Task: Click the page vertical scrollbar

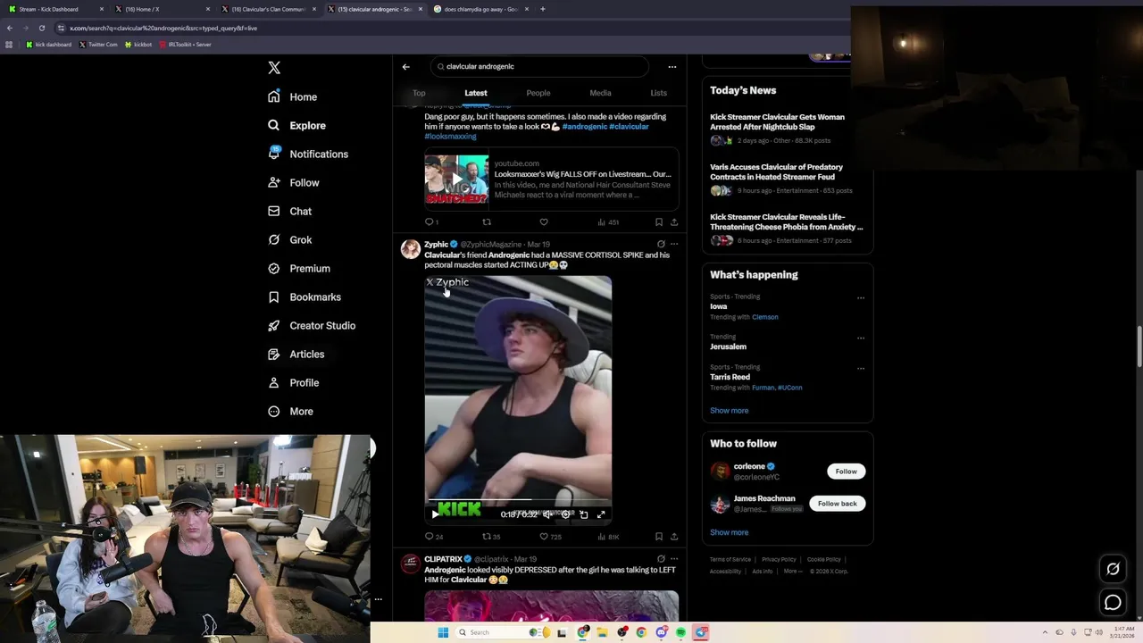Action: [1139, 347]
